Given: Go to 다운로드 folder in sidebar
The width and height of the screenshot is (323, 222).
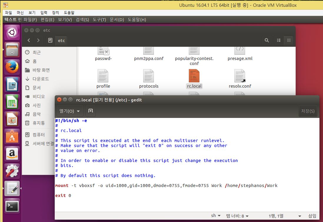Looking at the screenshot, I should pyautogui.click(x=41, y=79).
